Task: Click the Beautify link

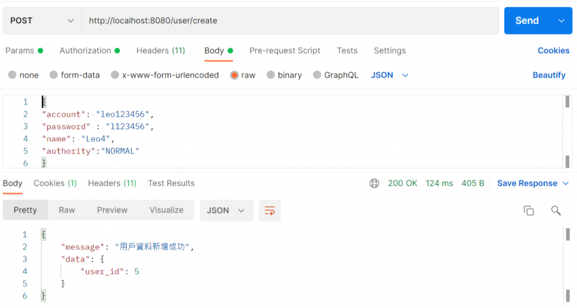Action: pos(549,75)
